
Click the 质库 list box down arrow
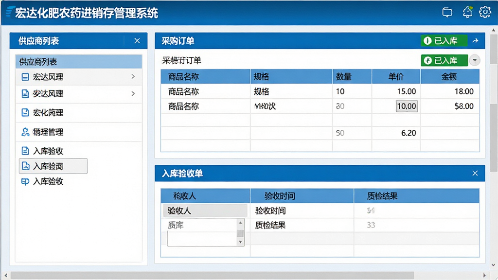click(240, 242)
